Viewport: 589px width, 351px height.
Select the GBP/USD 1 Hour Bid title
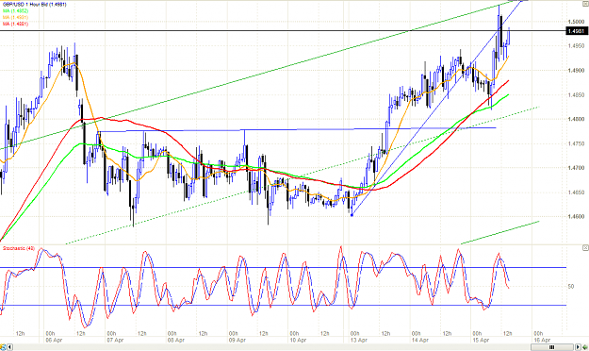click(x=34, y=5)
